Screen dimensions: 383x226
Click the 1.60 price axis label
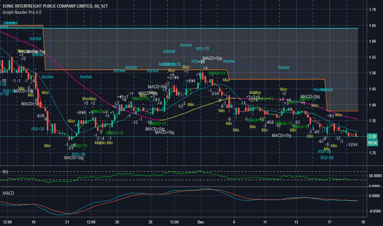coord(372,41)
